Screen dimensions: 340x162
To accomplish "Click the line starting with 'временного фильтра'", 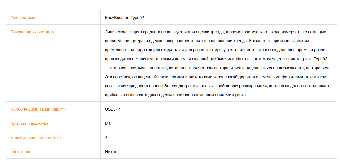I will (x=216, y=50).
